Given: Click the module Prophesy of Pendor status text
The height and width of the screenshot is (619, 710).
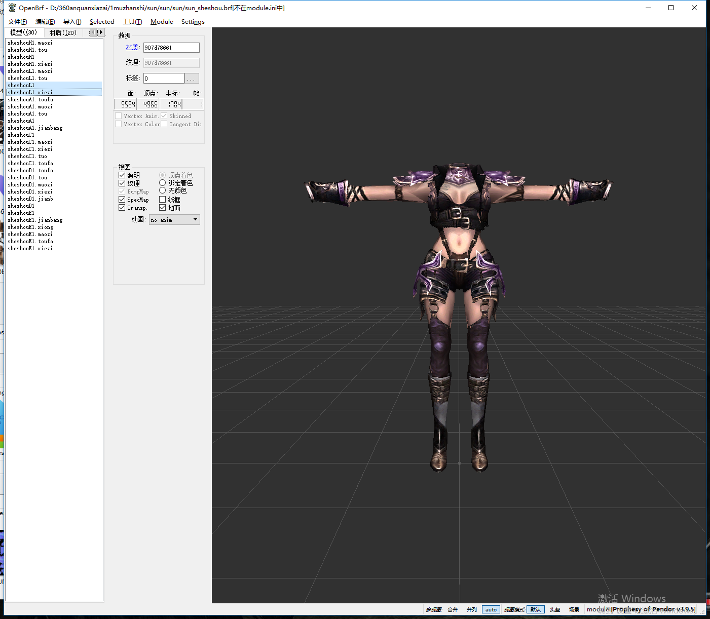Looking at the screenshot, I should tap(641, 609).
